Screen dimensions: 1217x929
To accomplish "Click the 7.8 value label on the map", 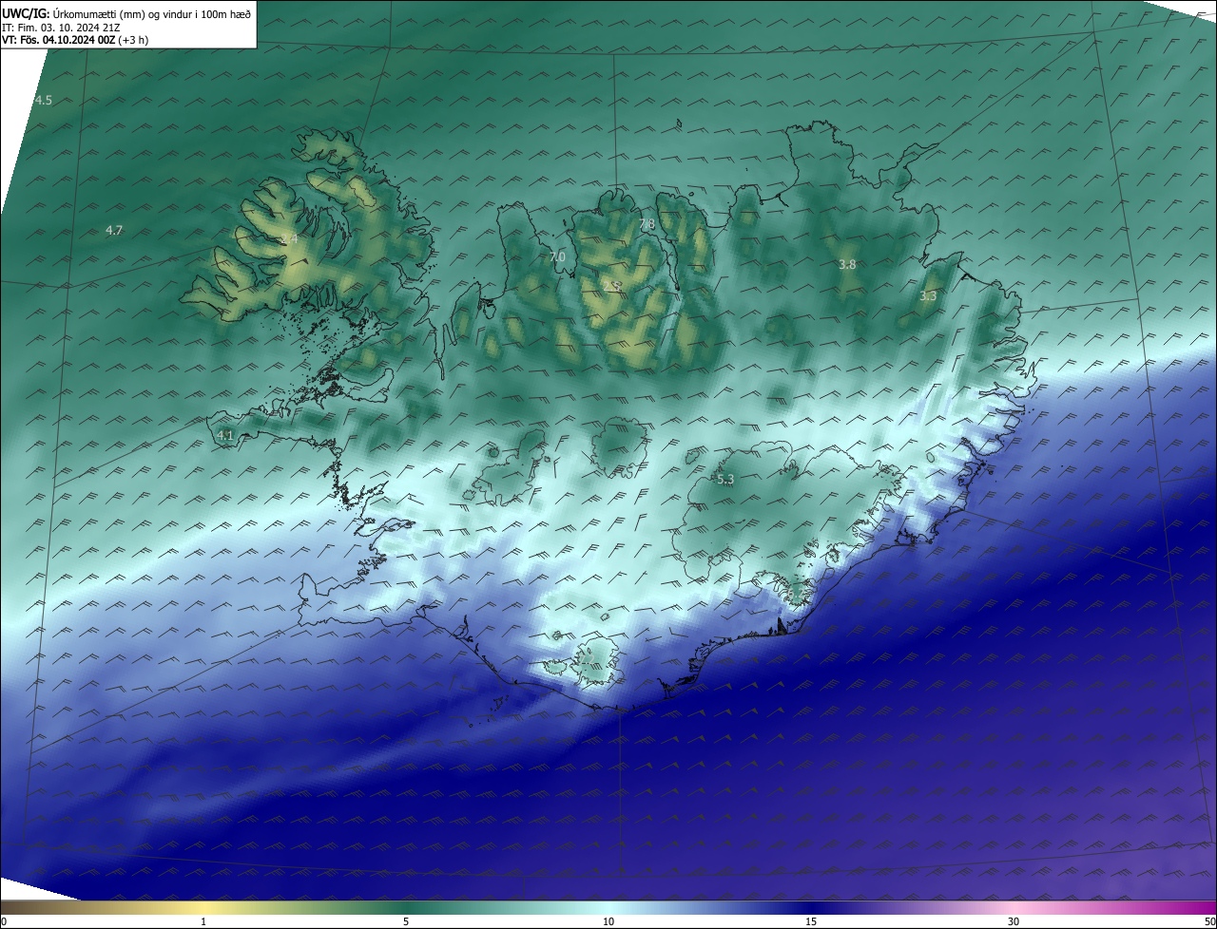I will click(647, 224).
